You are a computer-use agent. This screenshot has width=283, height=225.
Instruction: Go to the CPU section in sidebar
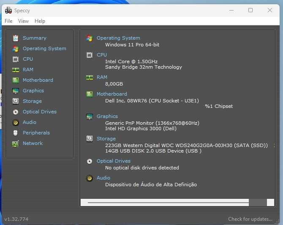[28, 59]
